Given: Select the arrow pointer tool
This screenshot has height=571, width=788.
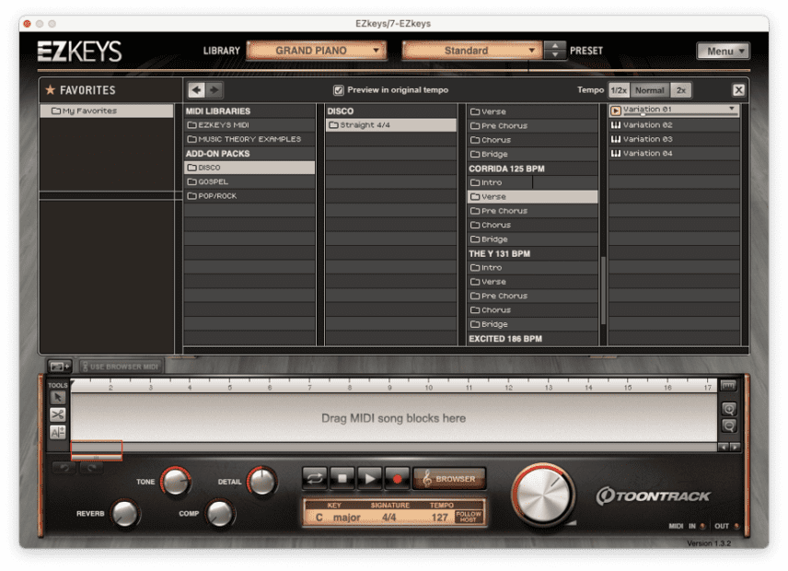Looking at the screenshot, I should (57, 398).
